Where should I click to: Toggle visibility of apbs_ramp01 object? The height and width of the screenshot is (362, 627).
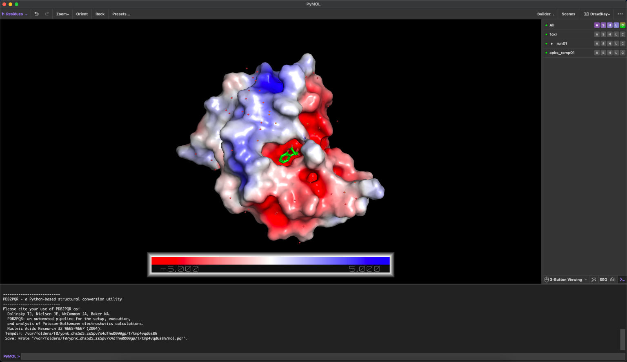click(x=546, y=53)
